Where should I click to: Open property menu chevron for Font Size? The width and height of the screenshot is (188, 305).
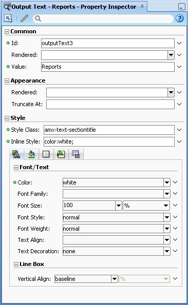click(175, 205)
